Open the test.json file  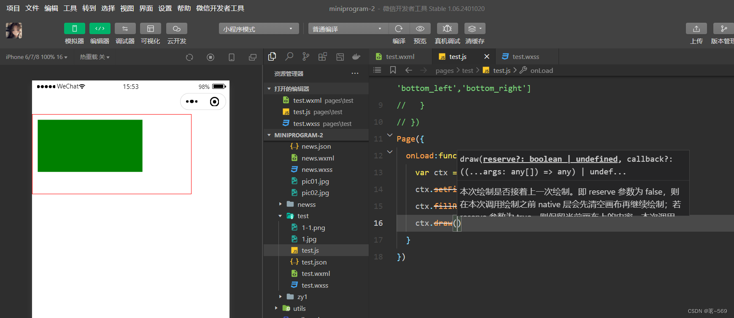click(314, 262)
